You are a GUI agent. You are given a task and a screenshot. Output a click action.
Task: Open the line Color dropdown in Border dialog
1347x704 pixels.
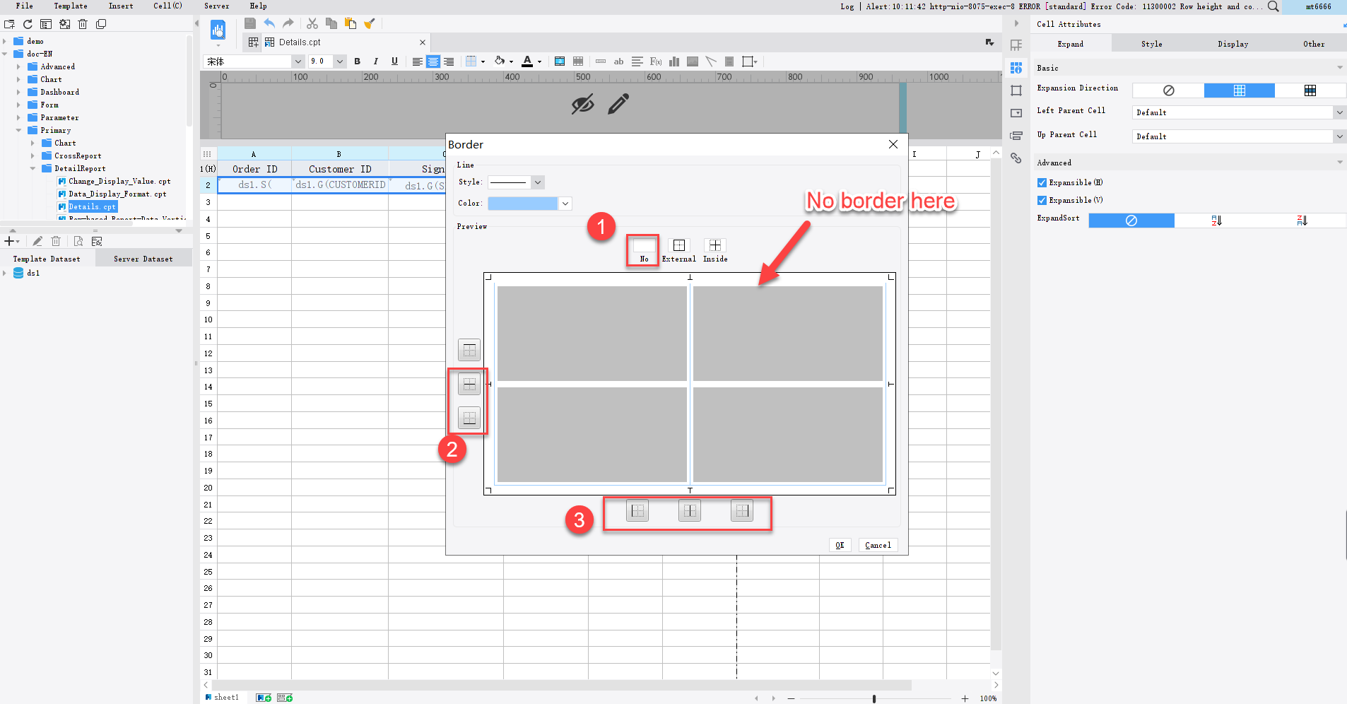point(565,204)
